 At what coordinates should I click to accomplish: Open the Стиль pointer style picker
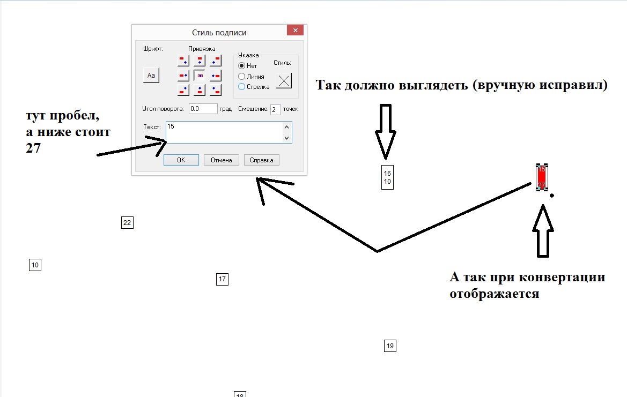[283, 80]
